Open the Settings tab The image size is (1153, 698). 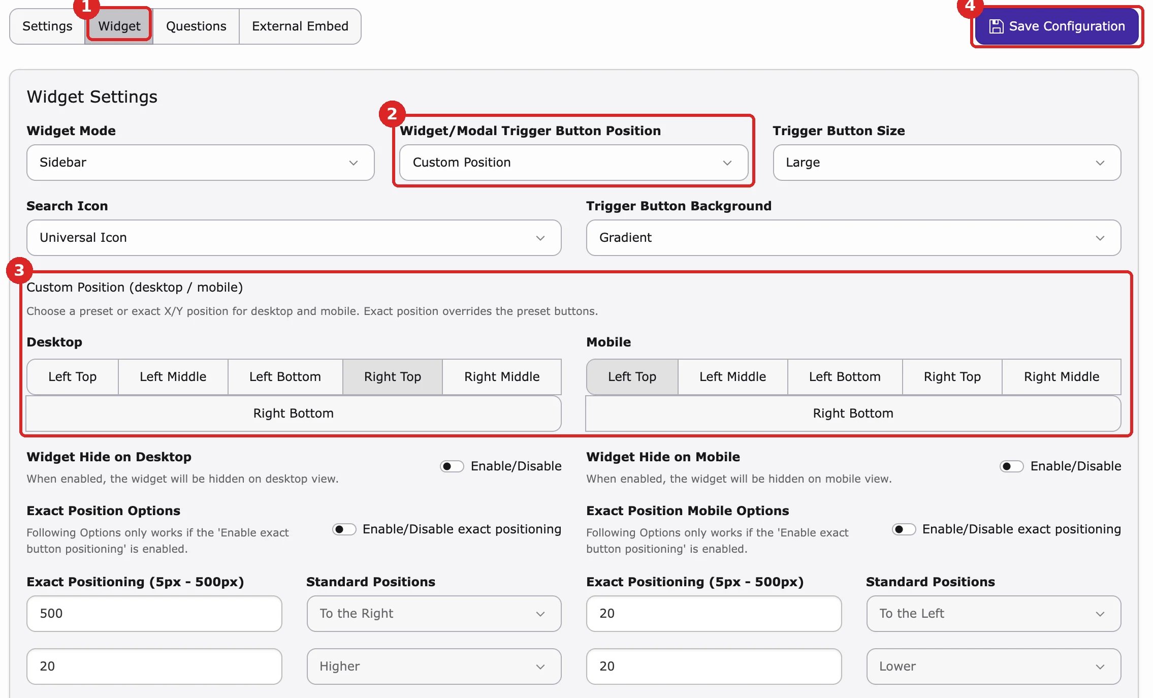pos(47,26)
